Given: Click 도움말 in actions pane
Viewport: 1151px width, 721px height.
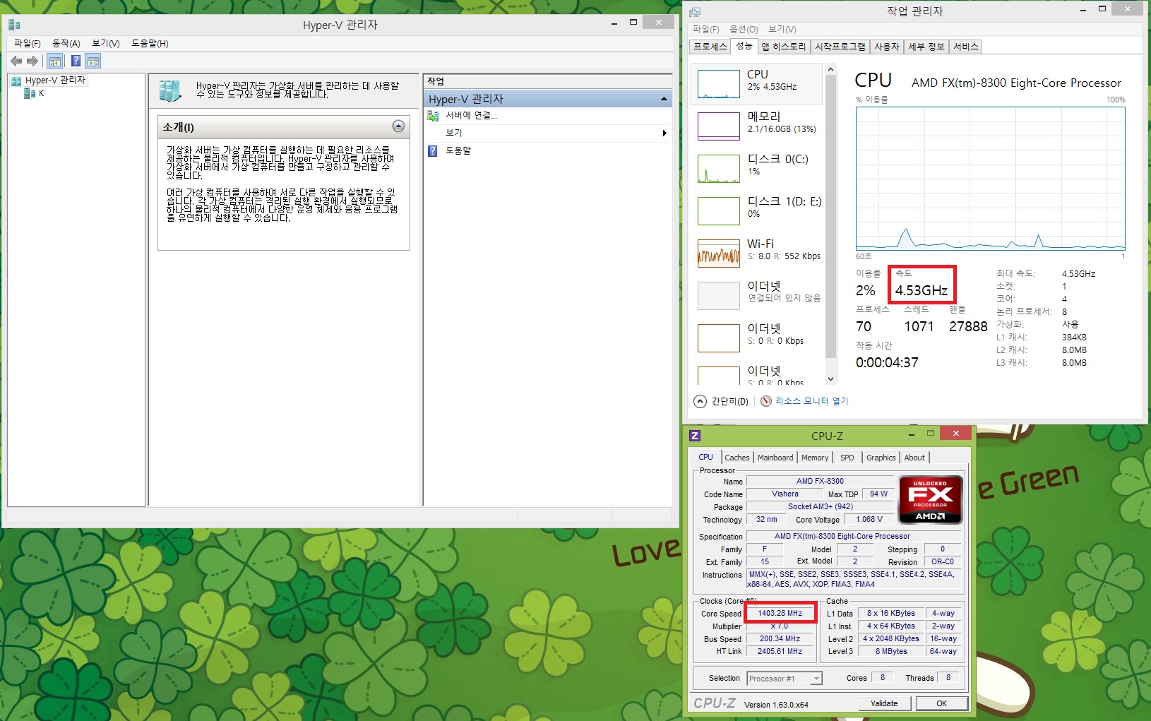Looking at the screenshot, I should pyautogui.click(x=458, y=150).
